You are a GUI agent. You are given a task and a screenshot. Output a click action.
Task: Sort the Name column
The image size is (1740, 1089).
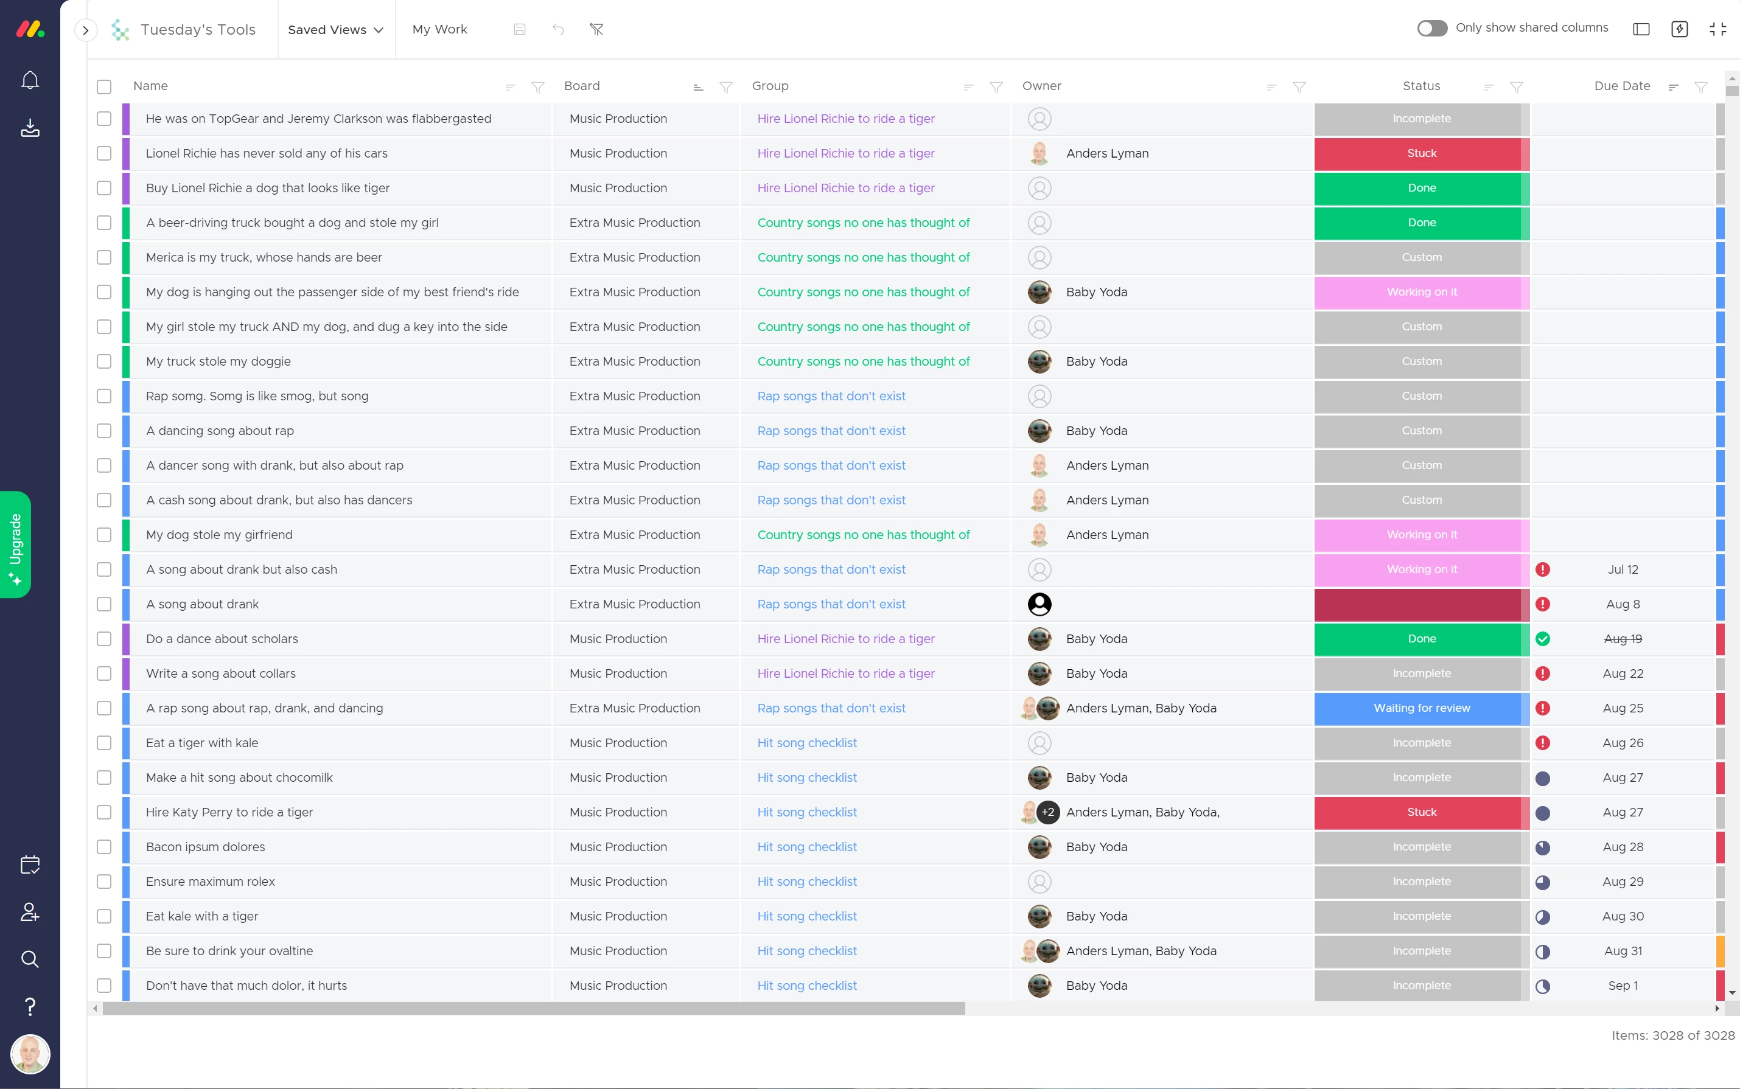coord(510,87)
